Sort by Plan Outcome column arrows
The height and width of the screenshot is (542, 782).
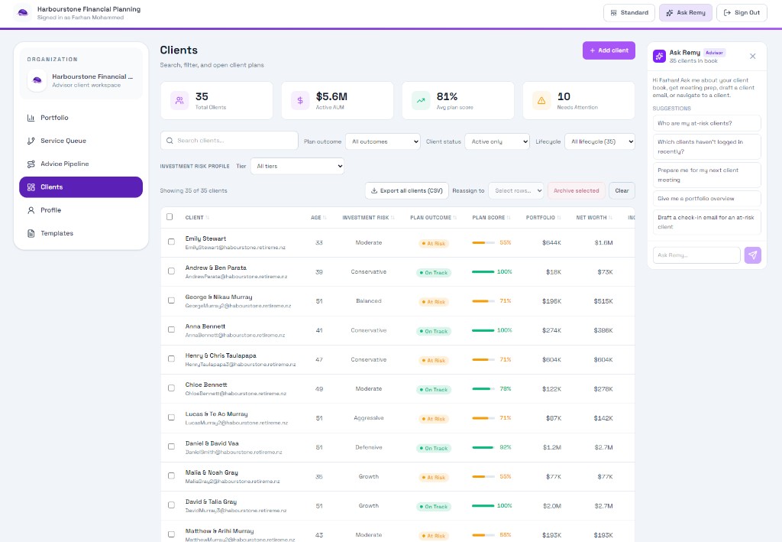(x=455, y=218)
